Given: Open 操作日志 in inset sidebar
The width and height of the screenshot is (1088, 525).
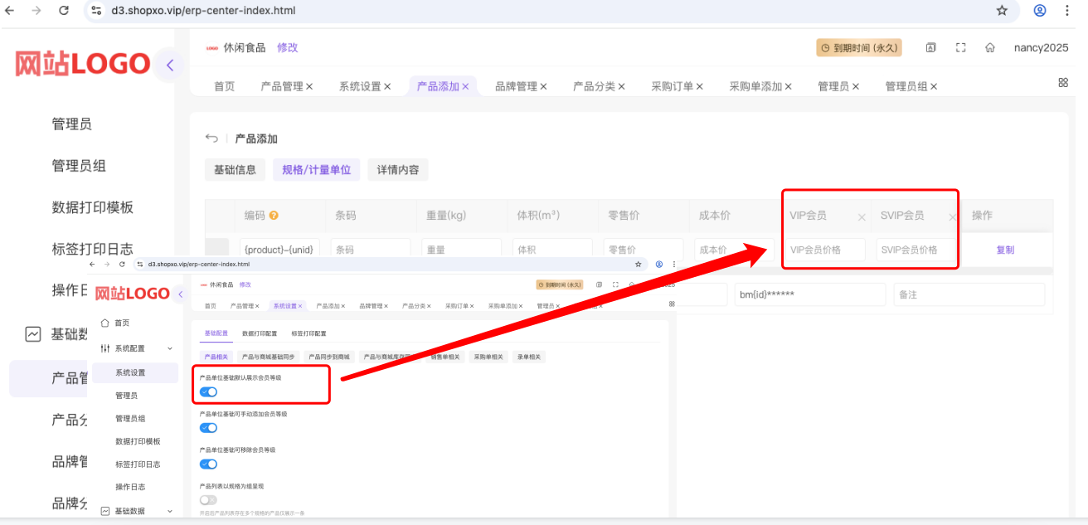Looking at the screenshot, I should pyautogui.click(x=130, y=487).
